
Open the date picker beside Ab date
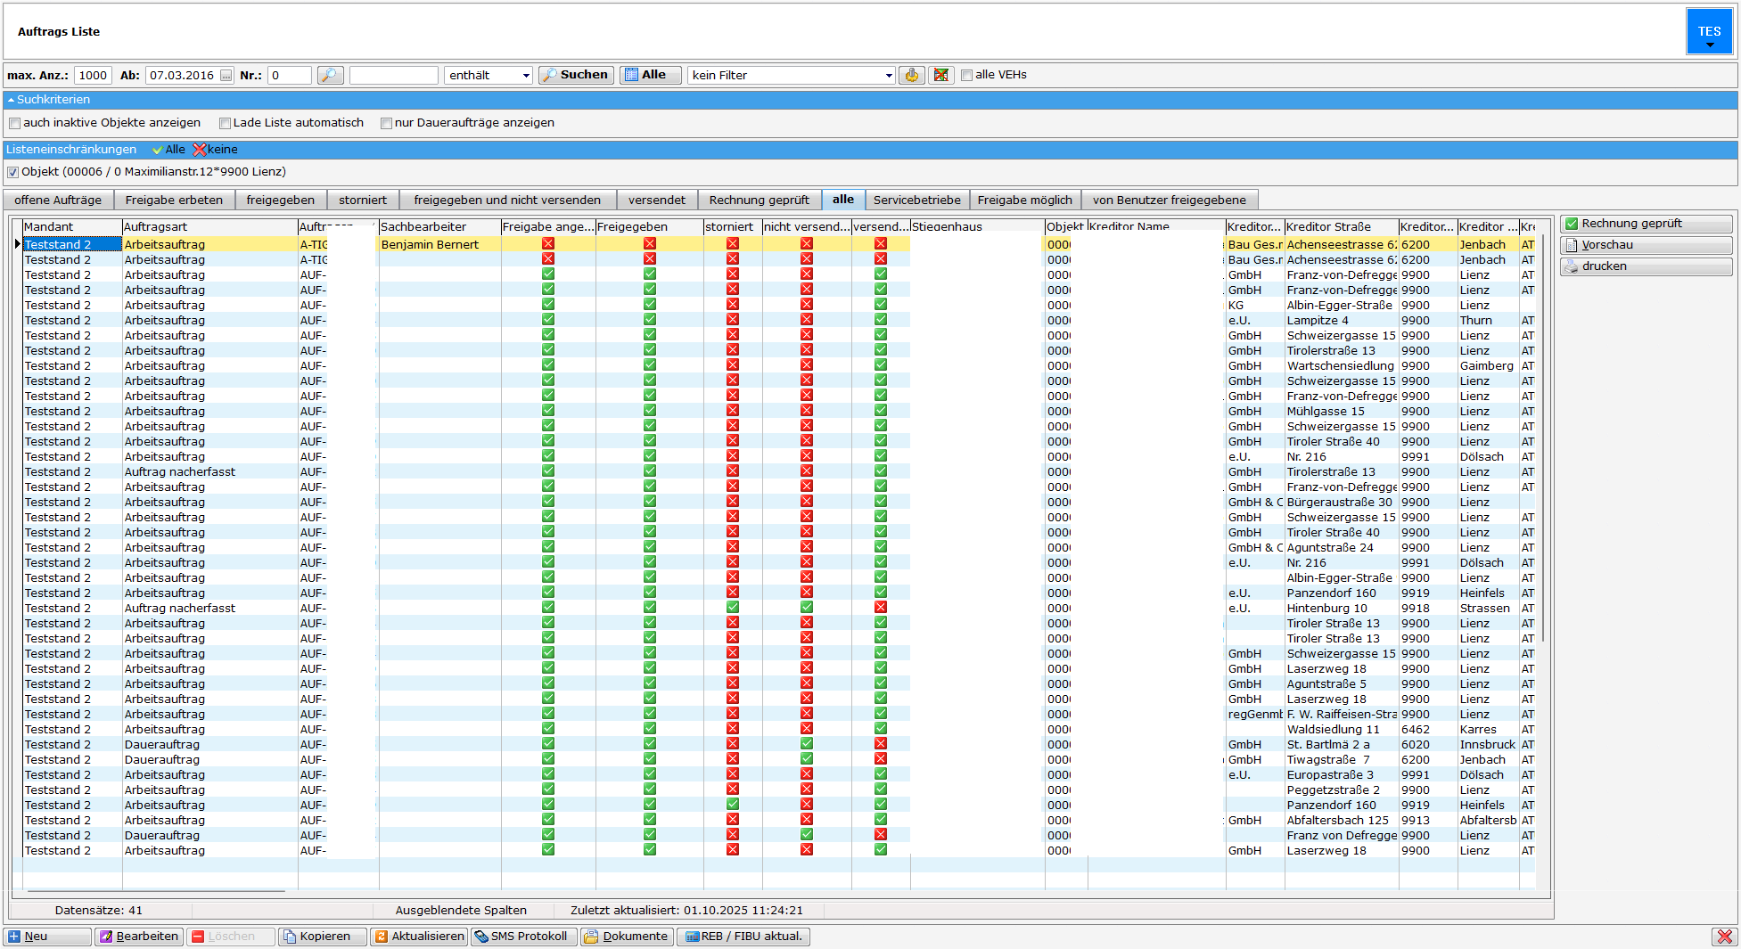tap(226, 76)
